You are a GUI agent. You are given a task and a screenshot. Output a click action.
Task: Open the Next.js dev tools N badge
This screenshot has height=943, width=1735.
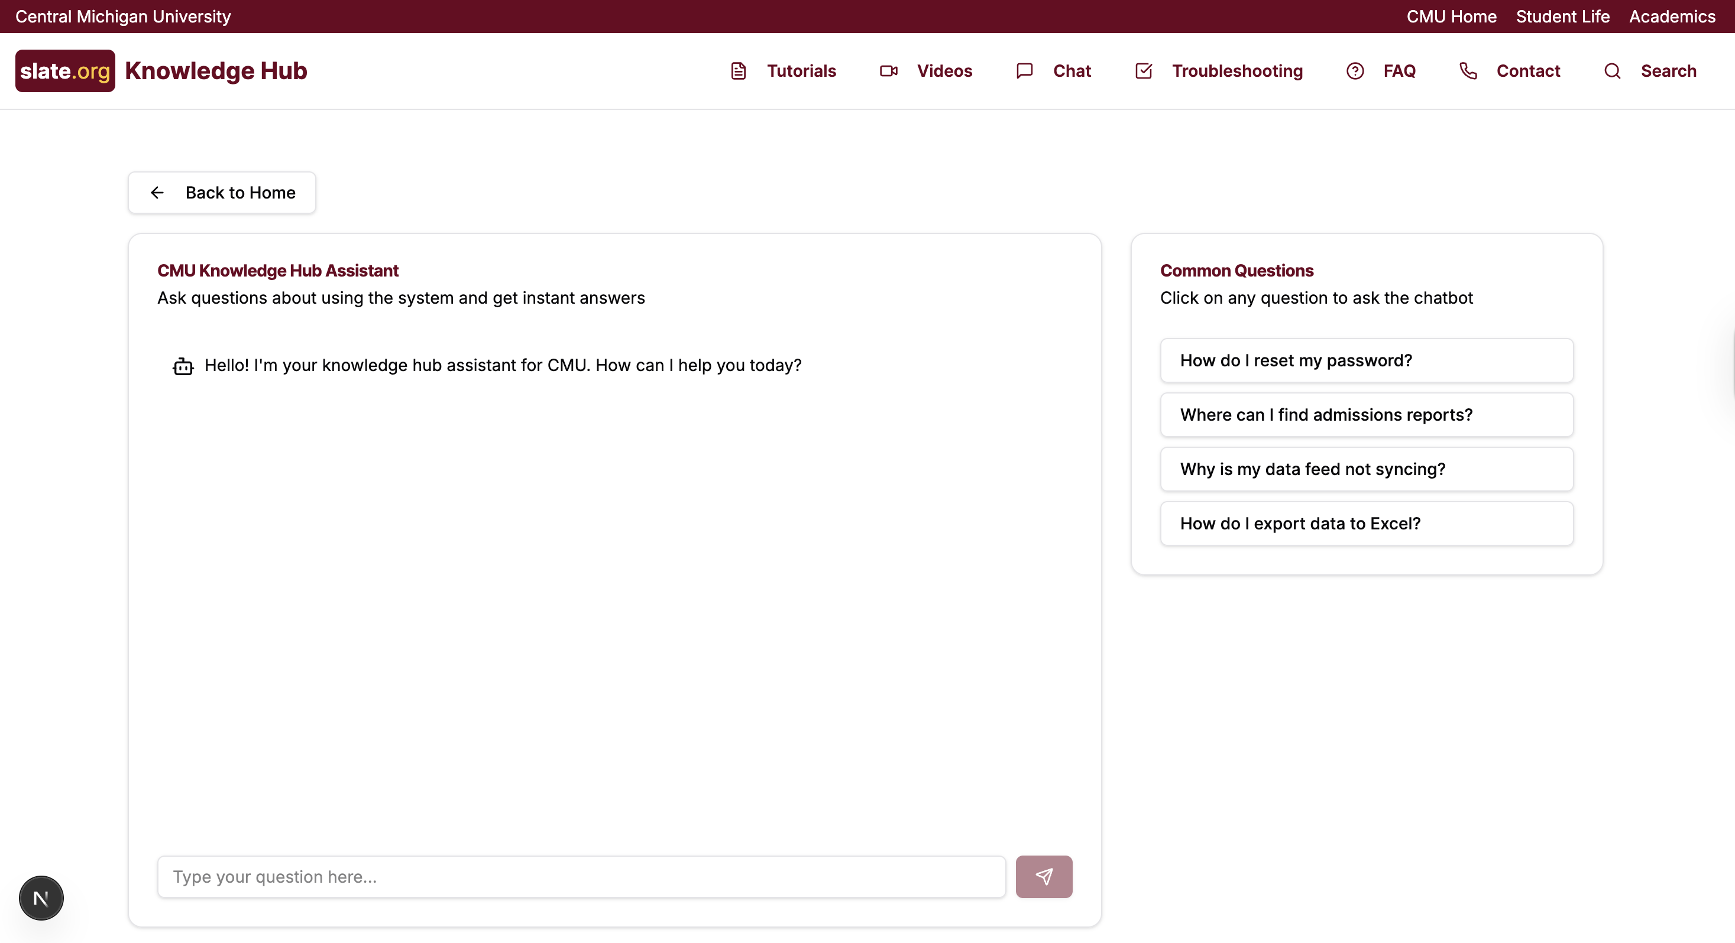pyautogui.click(x=41, y=898)
